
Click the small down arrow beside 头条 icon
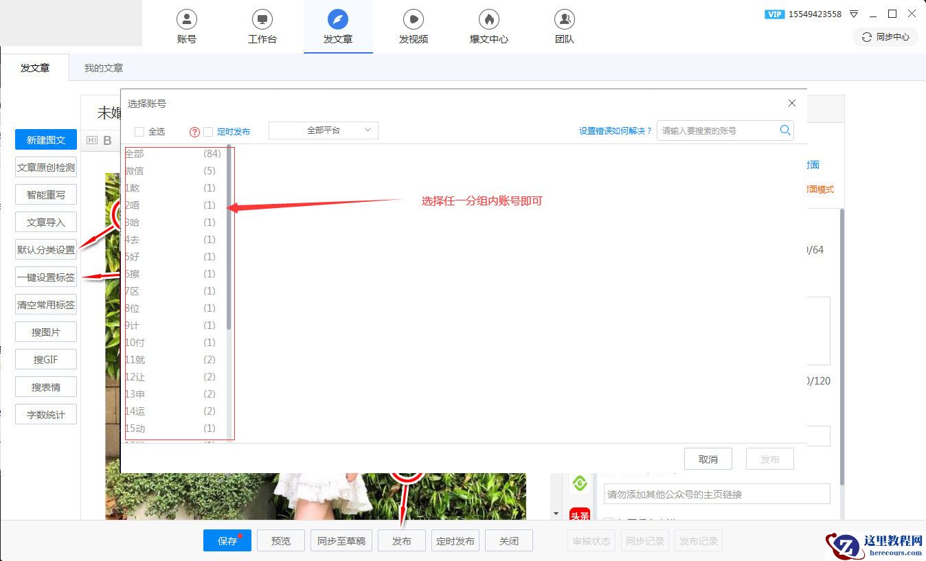[x=556, y=514]
